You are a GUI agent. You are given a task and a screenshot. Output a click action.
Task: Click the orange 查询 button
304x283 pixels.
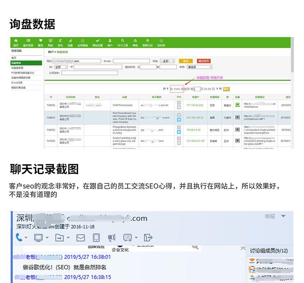coord(186,61)
